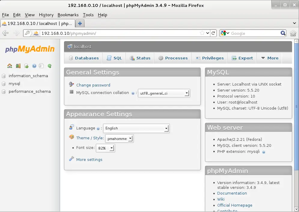Click the Change password link

pos(93,85)
